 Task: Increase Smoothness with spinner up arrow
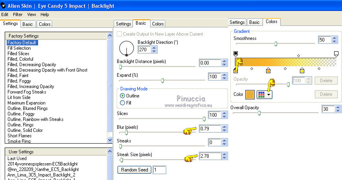tap(334, 38)
